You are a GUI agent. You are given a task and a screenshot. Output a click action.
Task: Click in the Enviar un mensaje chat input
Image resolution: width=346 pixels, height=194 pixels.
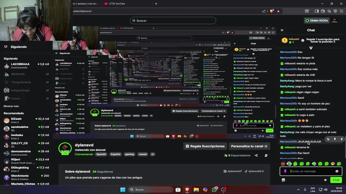tap(311, 171)
